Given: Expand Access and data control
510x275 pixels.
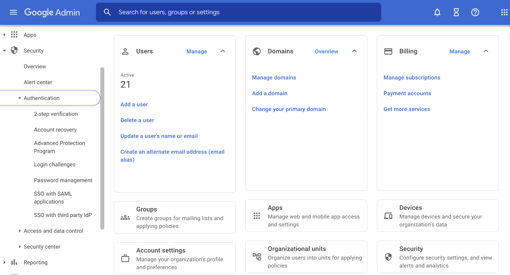Looking at the screenshot, I should [20, 231].
